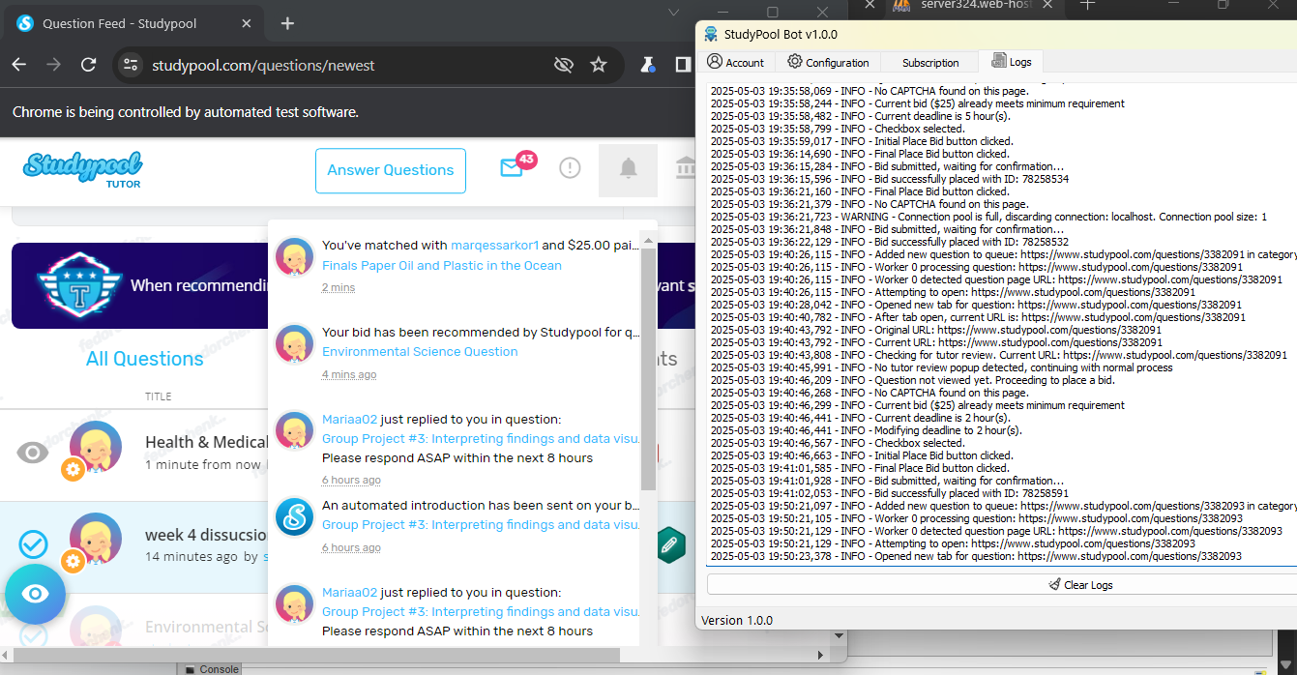The width and height of the screenshot is (1297, 675).
Task: Click the '4 mins ago' notification timestamp
Action: click(349, 374)
